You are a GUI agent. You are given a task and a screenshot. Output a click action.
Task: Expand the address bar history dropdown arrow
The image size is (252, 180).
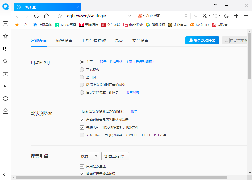pos(130,16)
